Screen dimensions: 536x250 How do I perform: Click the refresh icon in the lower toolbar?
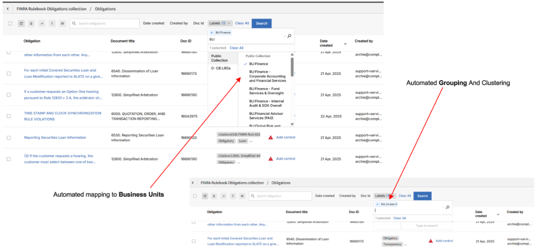tap(205, 196)
